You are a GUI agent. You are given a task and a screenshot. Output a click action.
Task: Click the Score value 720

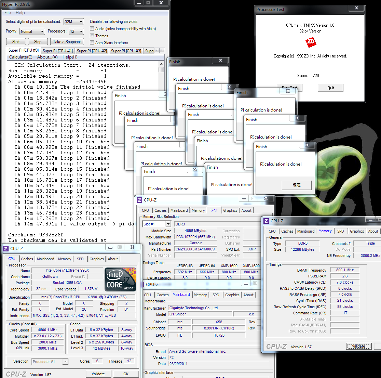pos(316,76)
